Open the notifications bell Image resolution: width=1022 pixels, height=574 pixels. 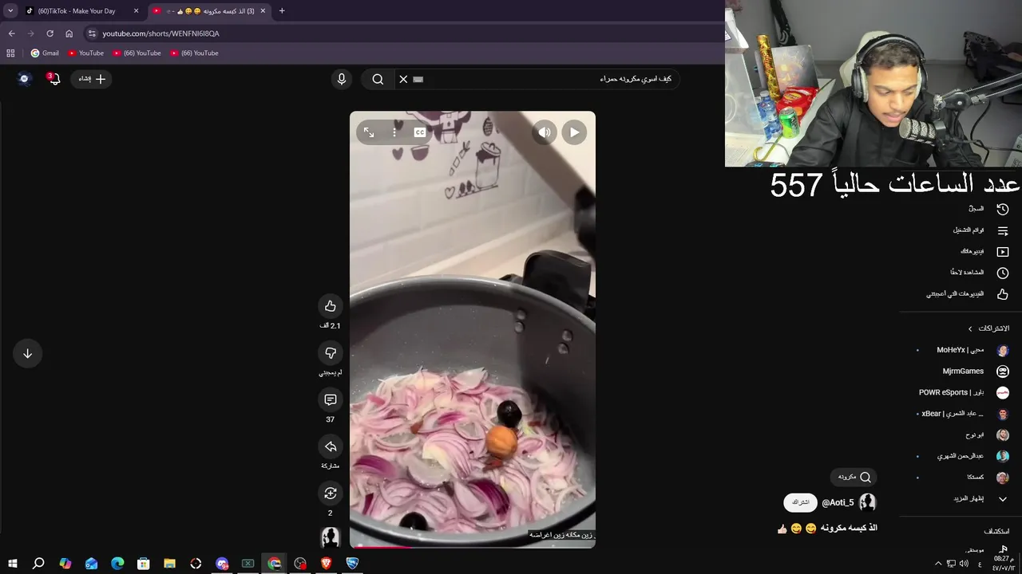[54, 79]
